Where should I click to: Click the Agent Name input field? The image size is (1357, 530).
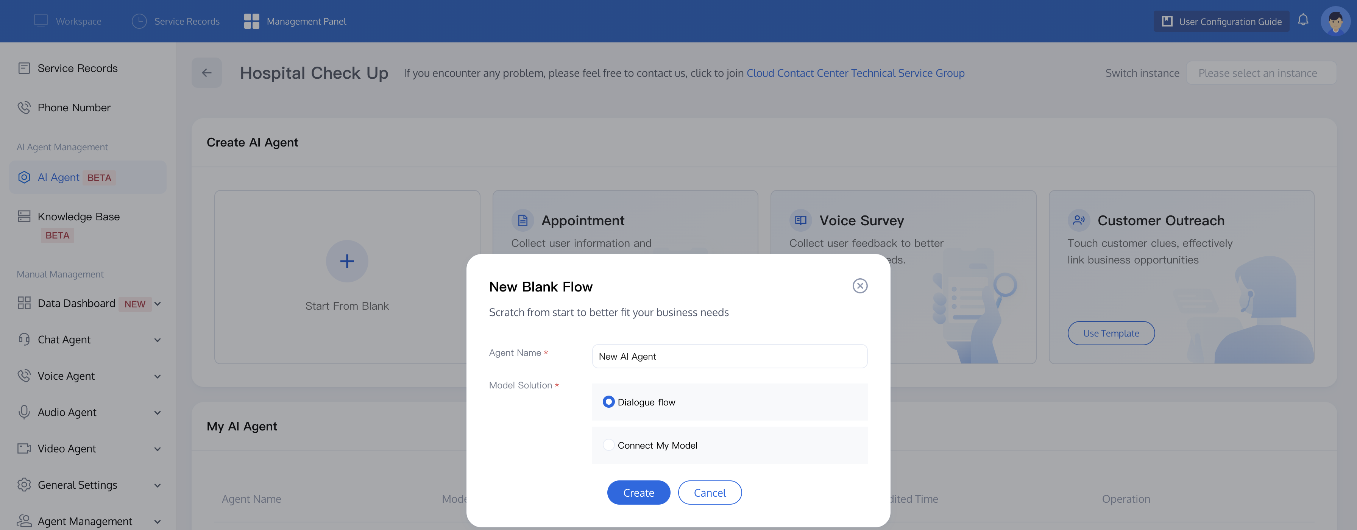click(729, 356)
